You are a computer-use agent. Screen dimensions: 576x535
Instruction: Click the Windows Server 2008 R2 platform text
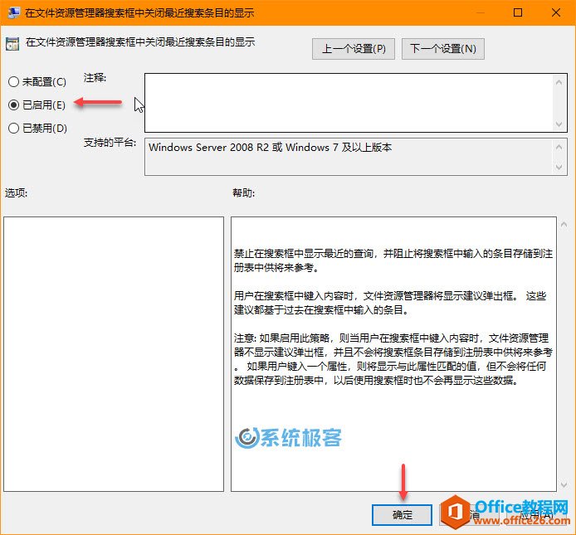270,148
